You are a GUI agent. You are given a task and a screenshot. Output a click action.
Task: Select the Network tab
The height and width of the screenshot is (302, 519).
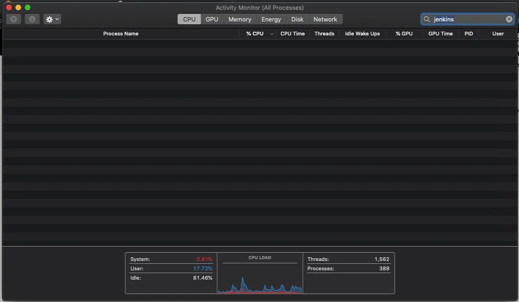coord(325,19)
